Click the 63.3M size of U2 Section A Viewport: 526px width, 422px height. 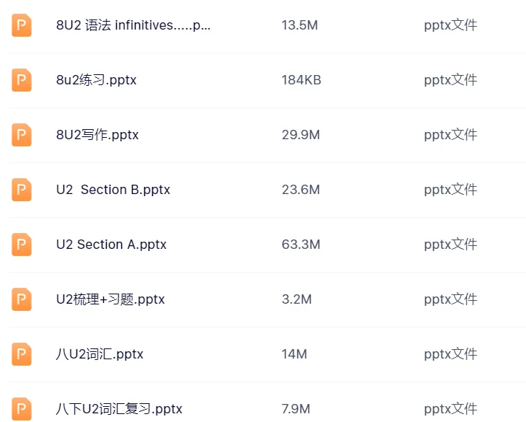pos(301,245)
